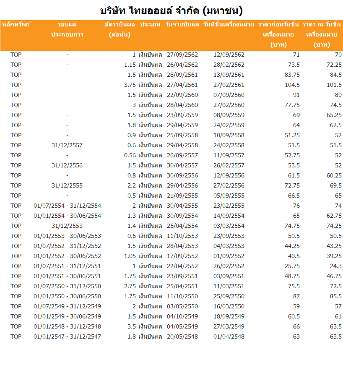Click dividend rate 1.15
Screen dimensions: 343x373
pos(130,65)
